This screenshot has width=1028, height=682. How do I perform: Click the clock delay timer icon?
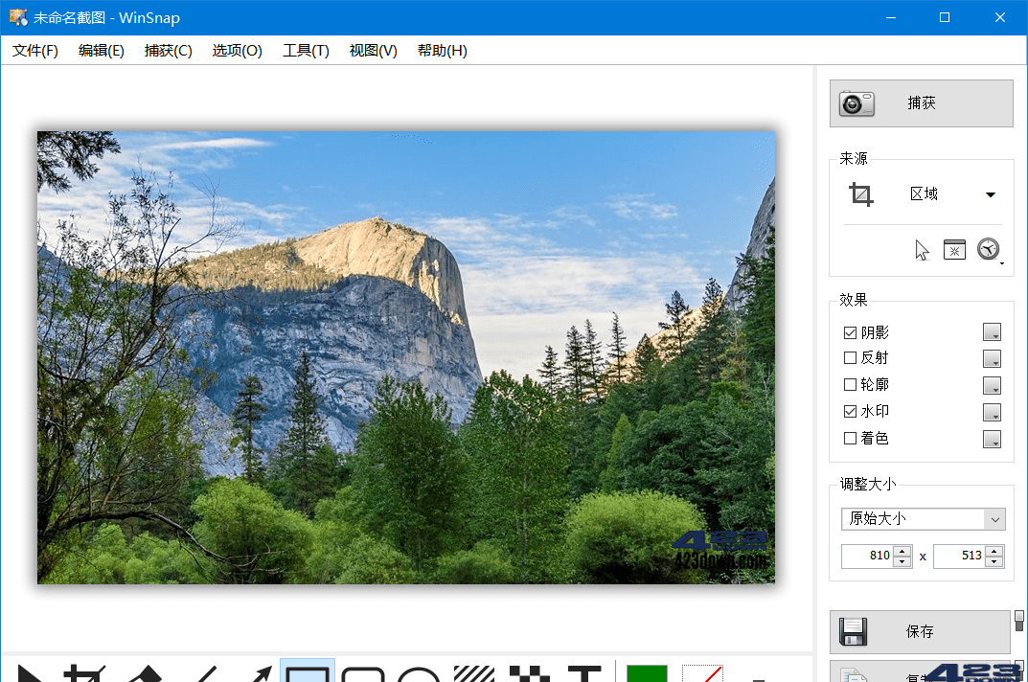point(989,249)
